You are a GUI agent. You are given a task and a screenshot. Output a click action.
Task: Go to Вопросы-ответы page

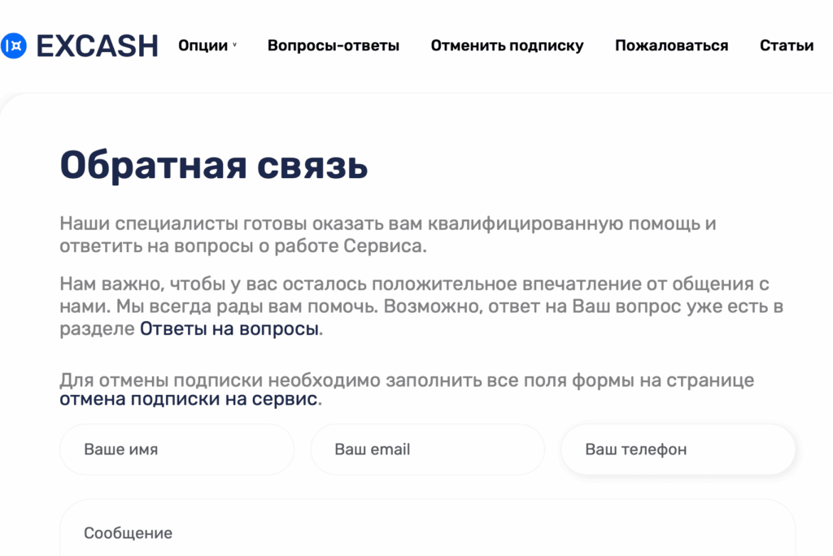pyautogui.click(x=334, y=46)
